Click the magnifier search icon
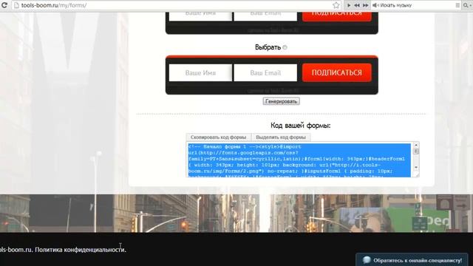Image resolution: width=473 pixels, height=266 pixels. [466, 5]
